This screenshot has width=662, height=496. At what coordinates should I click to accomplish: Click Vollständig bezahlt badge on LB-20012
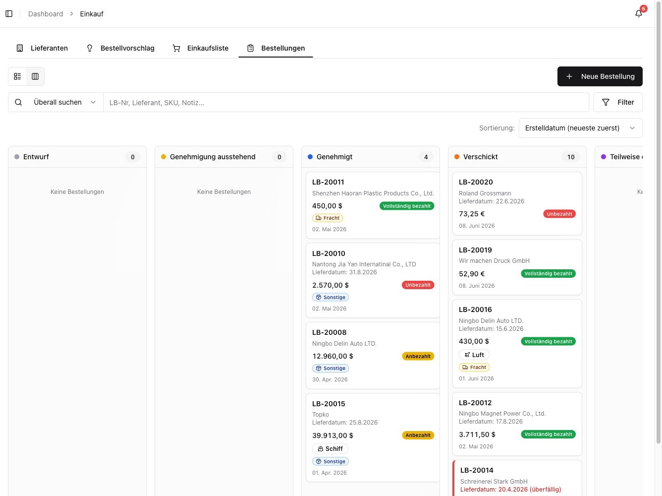click(548, 434)
